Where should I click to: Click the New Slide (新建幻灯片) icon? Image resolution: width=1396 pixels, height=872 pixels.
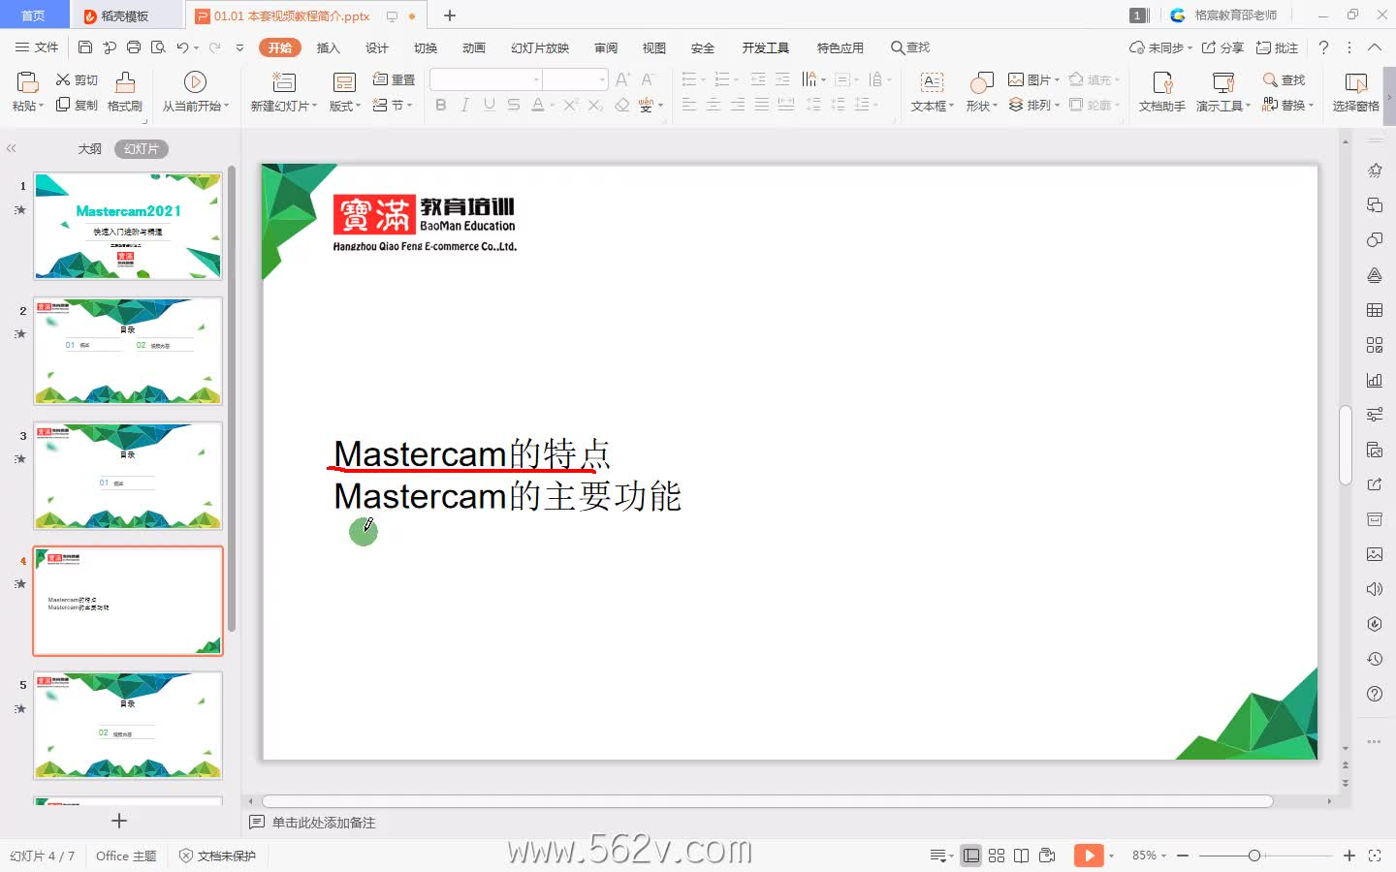(283, 82)
